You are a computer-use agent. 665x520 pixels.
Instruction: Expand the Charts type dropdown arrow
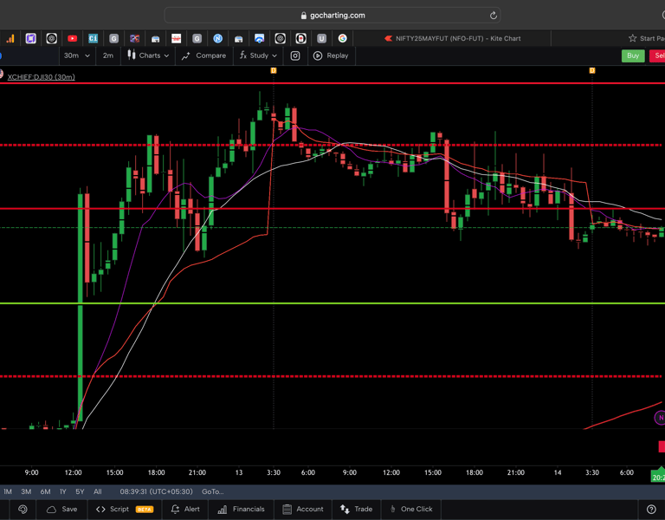coord(166,55)
